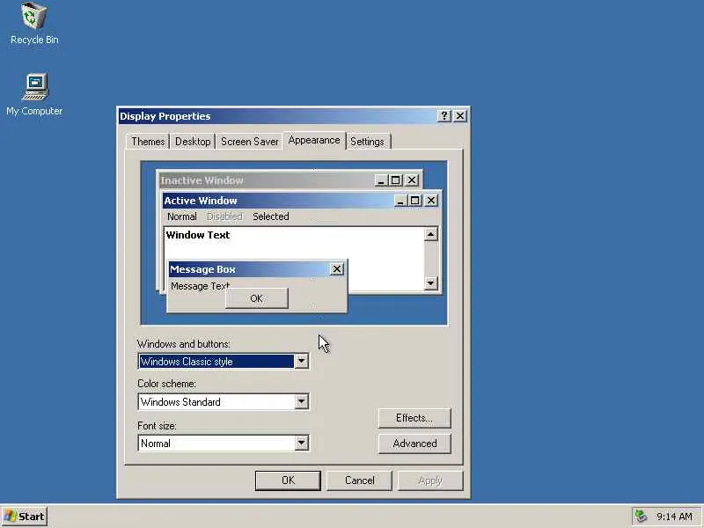The height and width of the screenshot is (528, 704).
Task: Click the Normal menu item in preview
Action: (182, 216)
